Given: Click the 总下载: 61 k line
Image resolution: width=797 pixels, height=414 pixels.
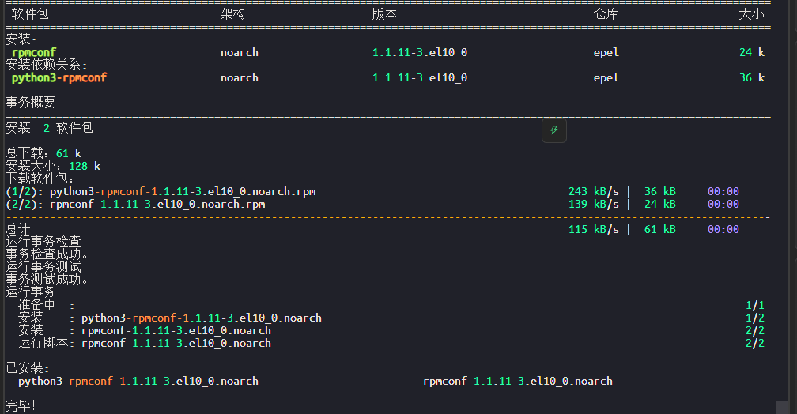Looking at the screenshot, I should 43,153.
